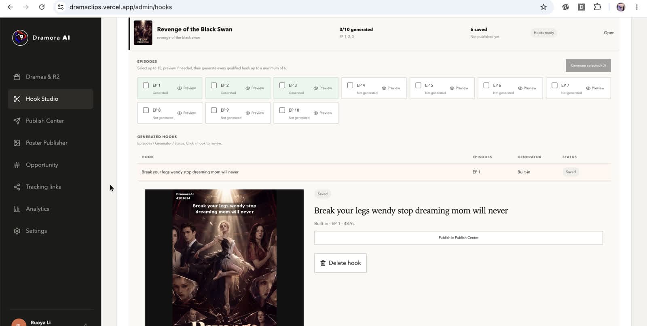Preview episode EP 3
647x326 pixels.
pos(323,88)
